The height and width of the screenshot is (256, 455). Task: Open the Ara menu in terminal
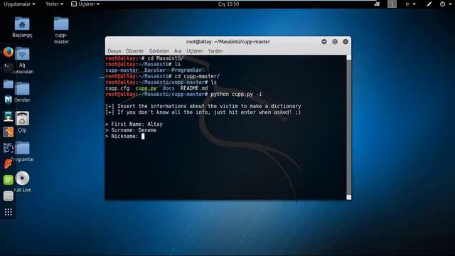pos(178,50)
